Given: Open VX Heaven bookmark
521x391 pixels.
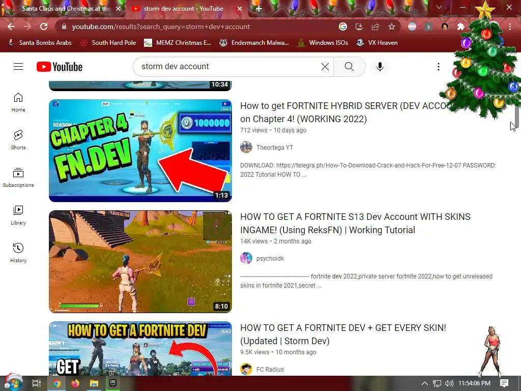Looking at the screenshot, I should pyautogui.click(x=377, y=43).
